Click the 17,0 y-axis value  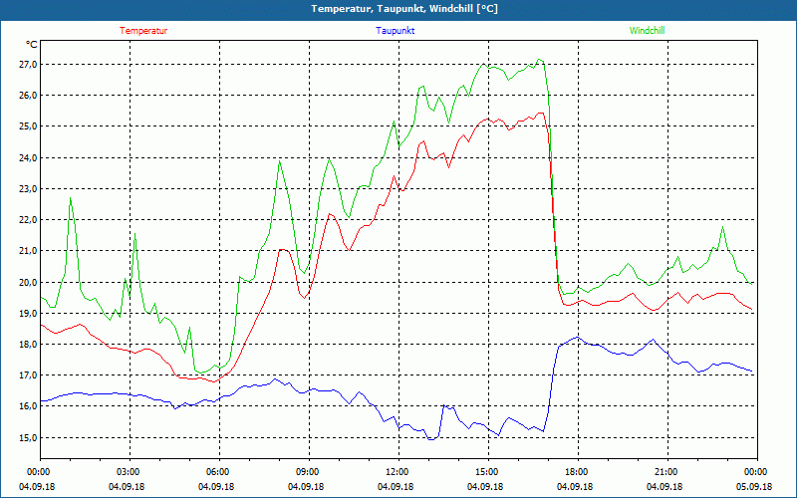click(x=28, y=375)
